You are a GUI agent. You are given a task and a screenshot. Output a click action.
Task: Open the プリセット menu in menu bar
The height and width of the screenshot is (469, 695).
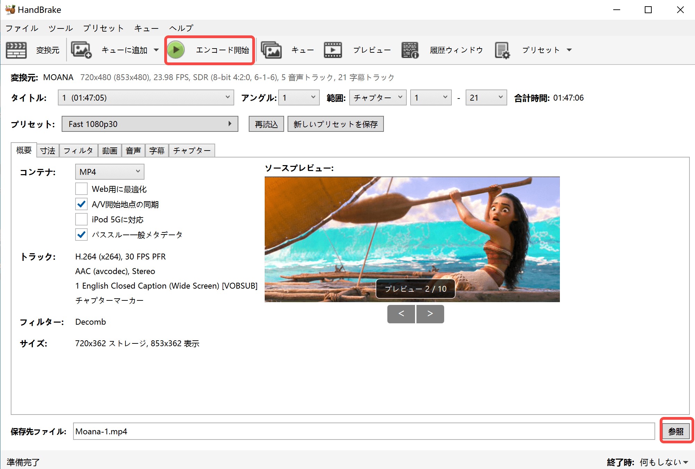103,28
